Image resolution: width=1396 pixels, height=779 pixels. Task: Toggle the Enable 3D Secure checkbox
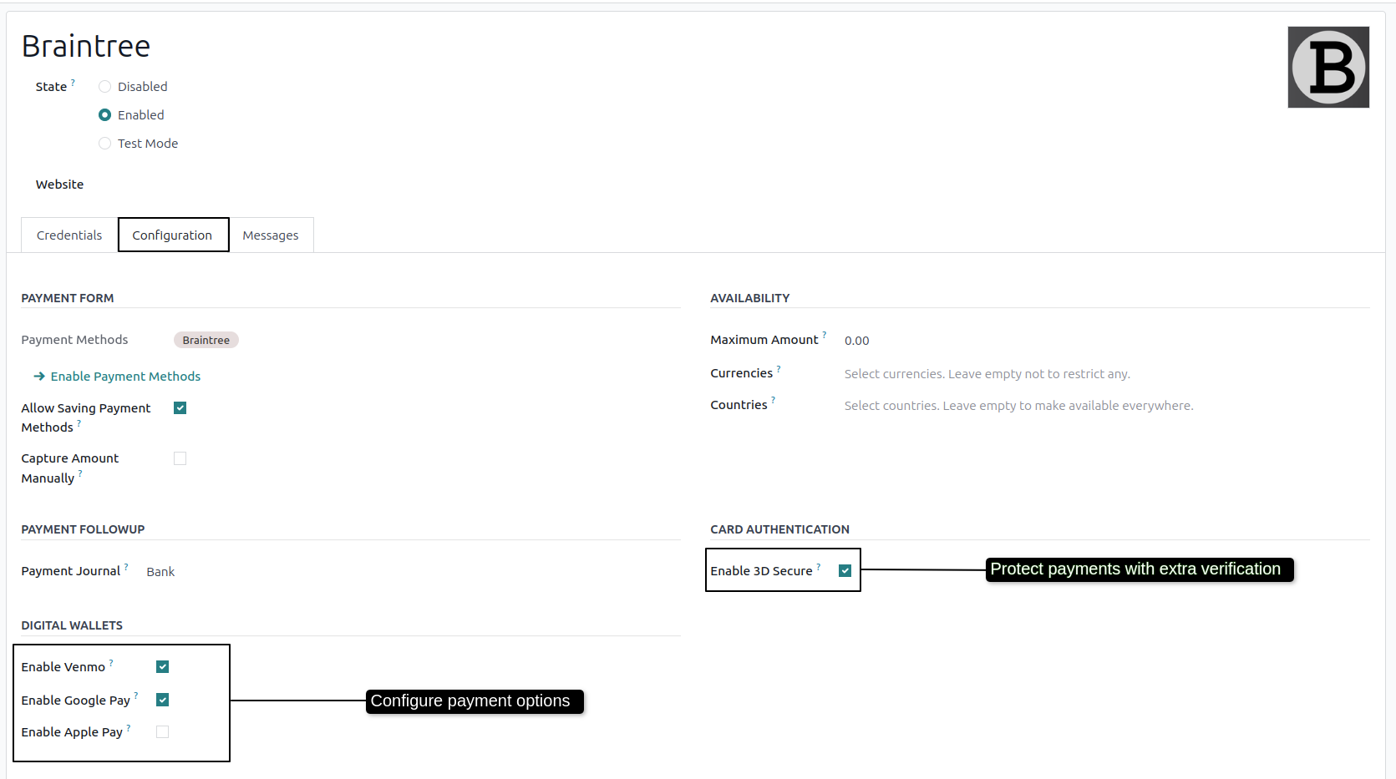pos(845,571)
